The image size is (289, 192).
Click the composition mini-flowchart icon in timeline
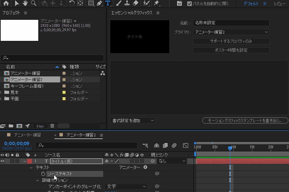145,145
